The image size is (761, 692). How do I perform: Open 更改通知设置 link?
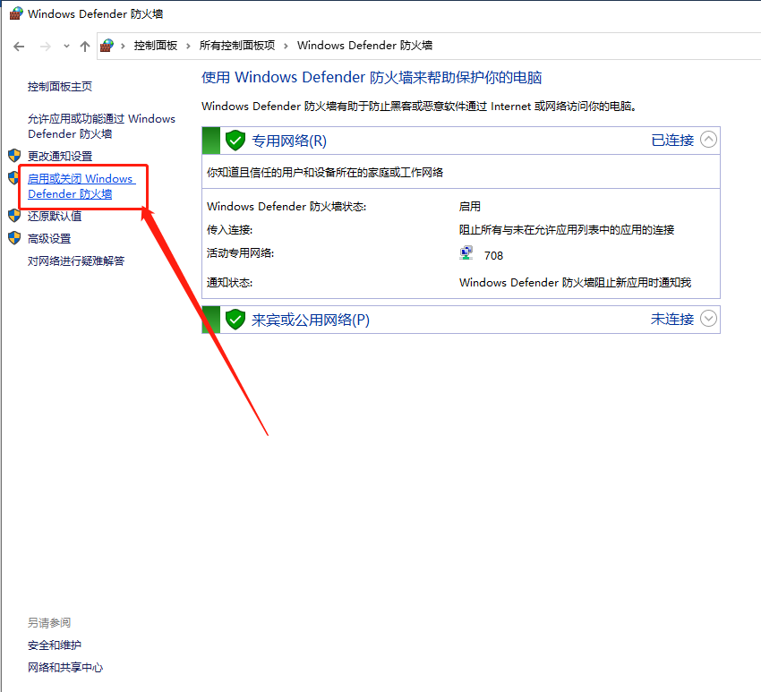click(x=60, y=157)
